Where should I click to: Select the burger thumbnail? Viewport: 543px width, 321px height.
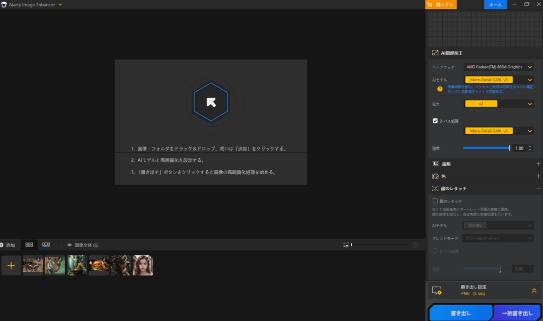click(x=99, y=265)
